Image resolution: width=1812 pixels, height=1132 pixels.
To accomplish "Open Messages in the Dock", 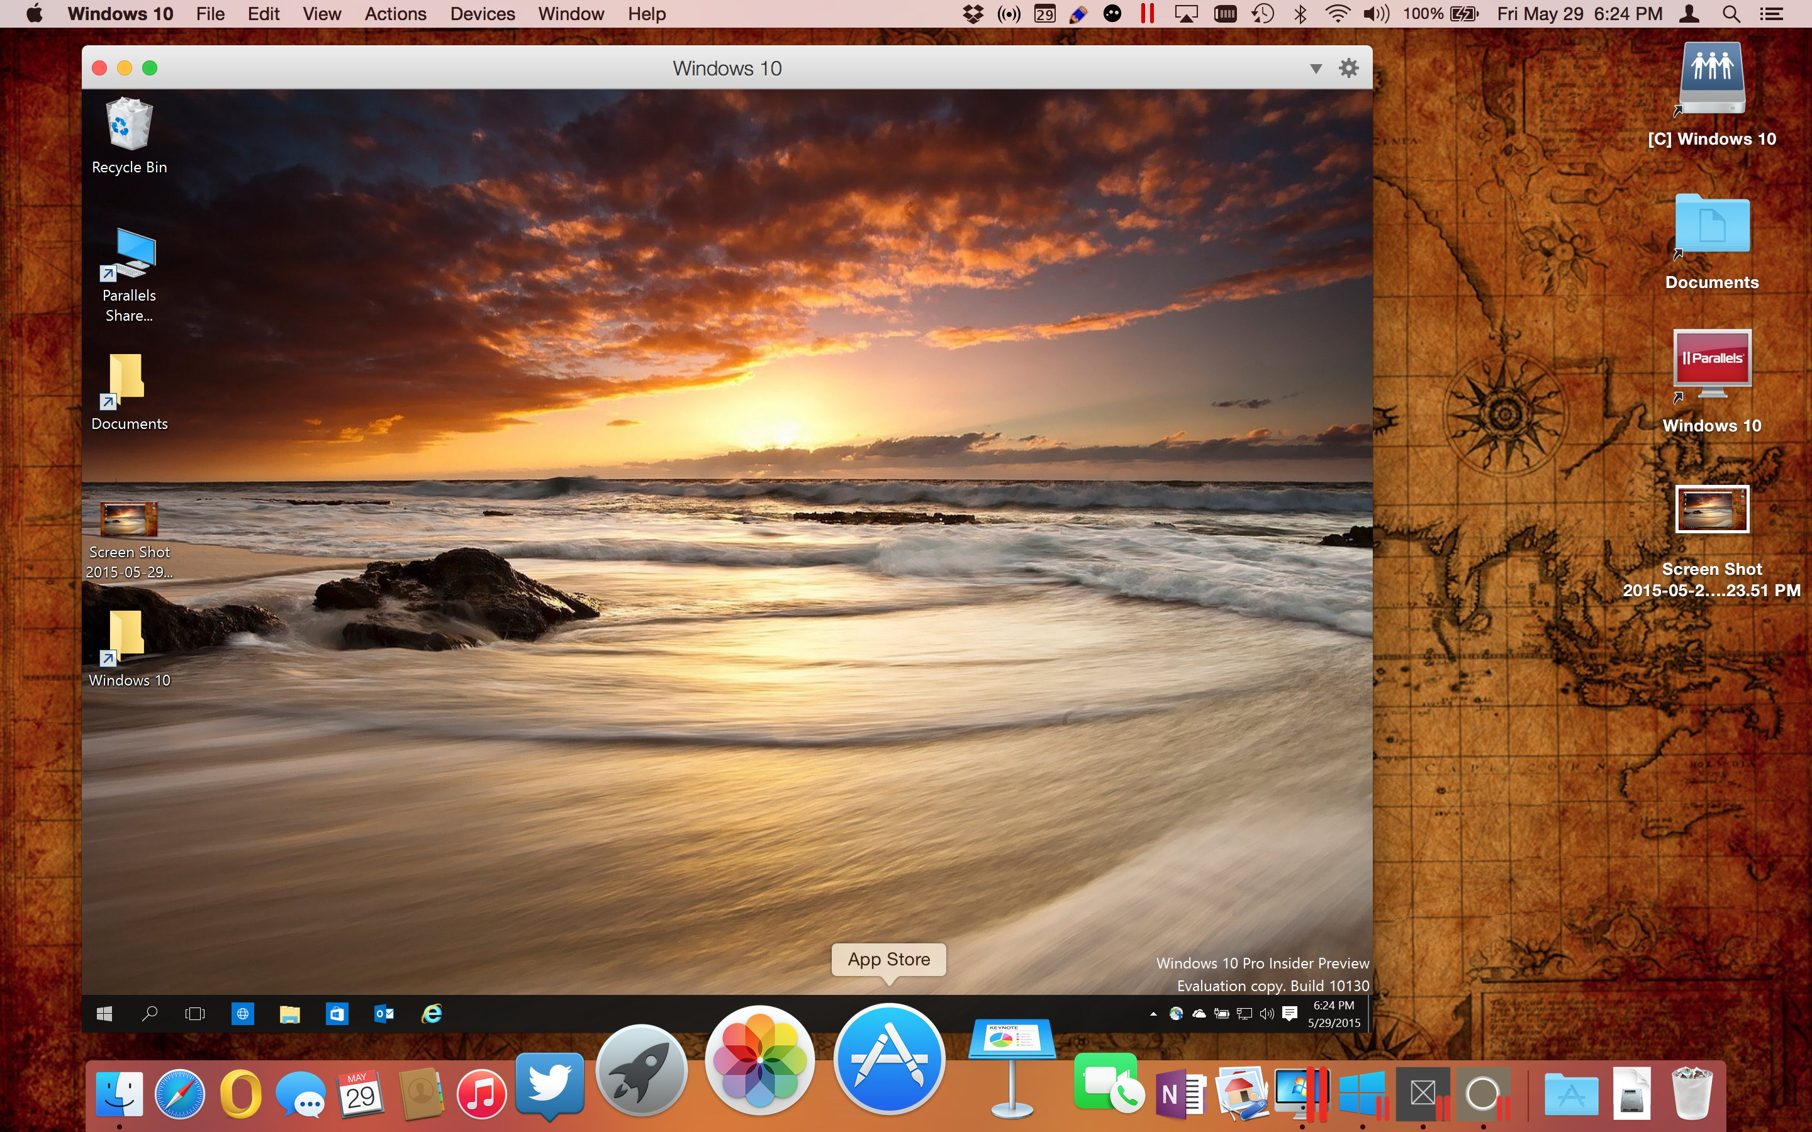I will (x=300, y=1094).
